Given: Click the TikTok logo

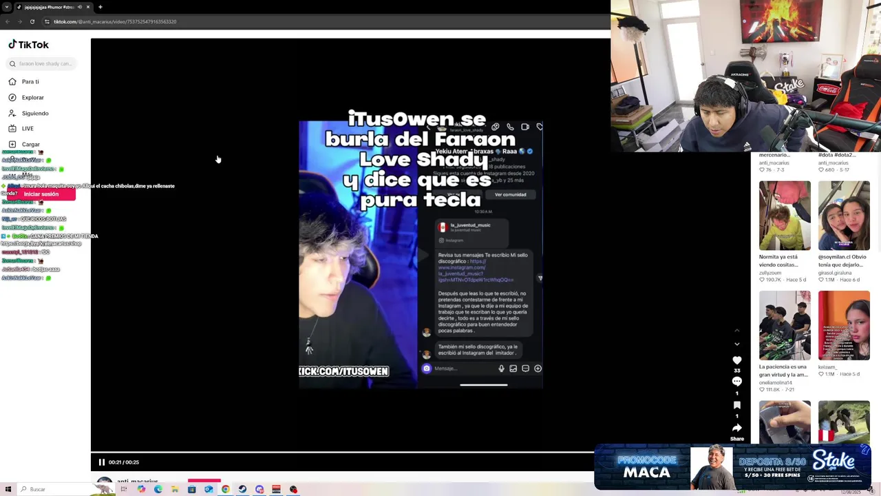Looking at the screenshot, I should click(x=28, y=45).
